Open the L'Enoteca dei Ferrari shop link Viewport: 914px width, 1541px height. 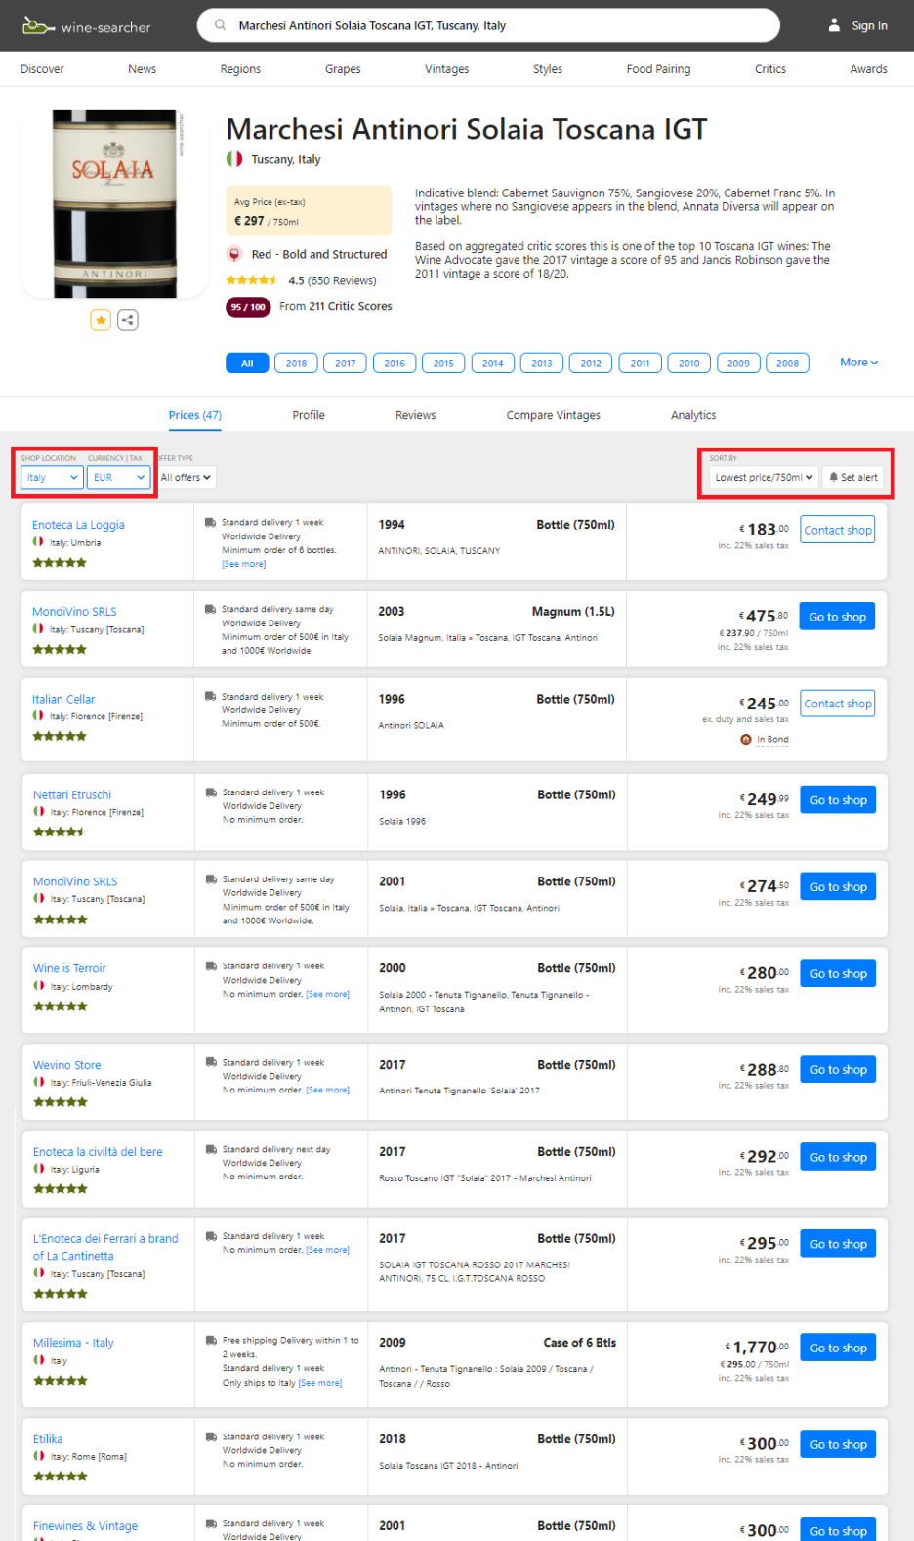coord(105,1247)
